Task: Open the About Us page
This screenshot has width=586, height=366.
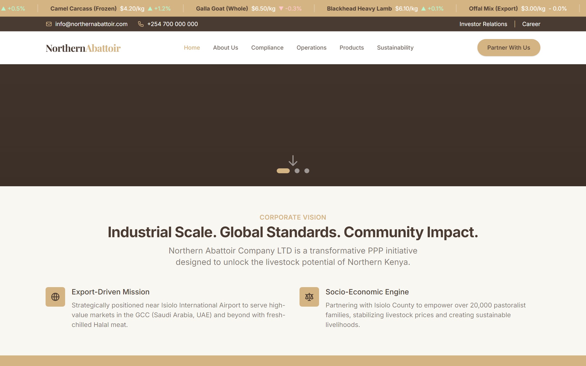Action: [x=225, y=48]
